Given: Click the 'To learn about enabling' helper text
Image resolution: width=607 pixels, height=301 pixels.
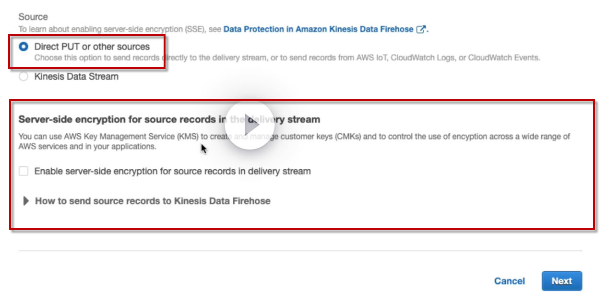Looking at the screenshot, I should (120, 29).
